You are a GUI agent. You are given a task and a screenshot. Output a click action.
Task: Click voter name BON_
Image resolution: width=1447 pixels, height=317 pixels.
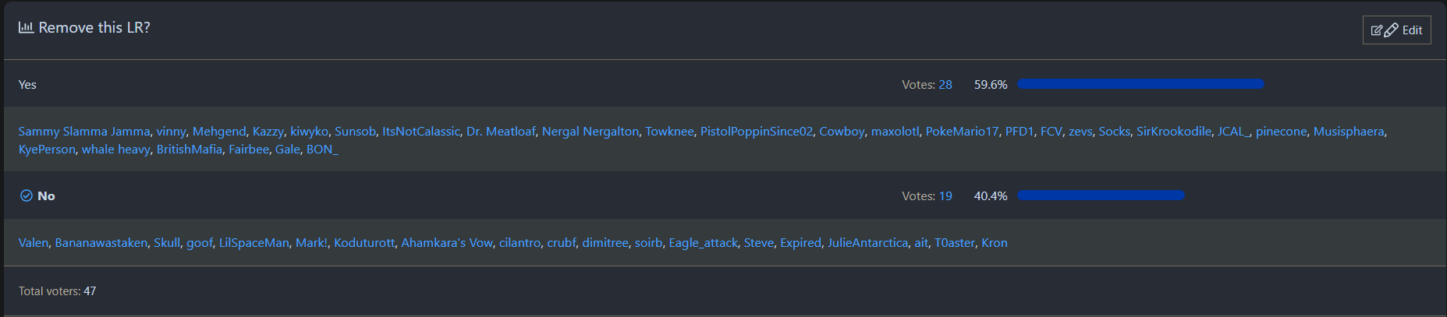tap(322, 150)
